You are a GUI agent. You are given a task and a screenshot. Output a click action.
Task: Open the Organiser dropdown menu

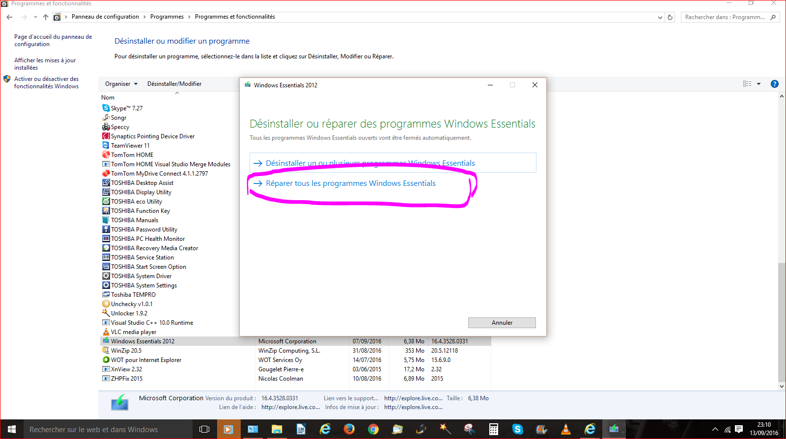[x=121, y=84]
